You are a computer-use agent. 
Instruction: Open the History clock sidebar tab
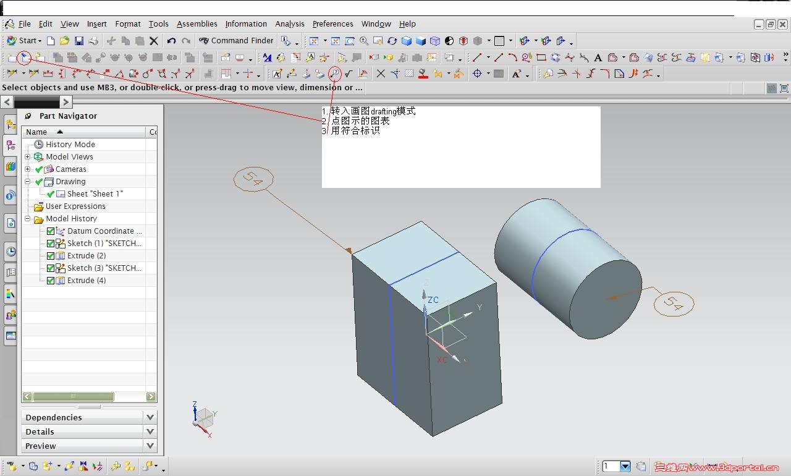click(11, 252)
